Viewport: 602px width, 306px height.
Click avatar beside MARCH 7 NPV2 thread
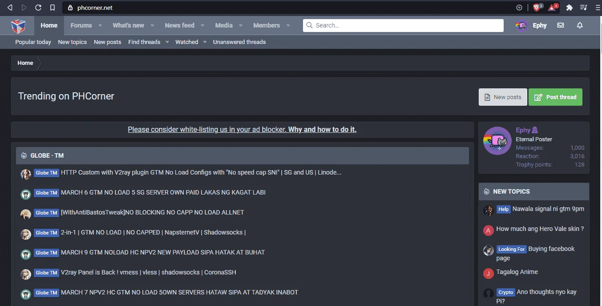click(26, 294)
